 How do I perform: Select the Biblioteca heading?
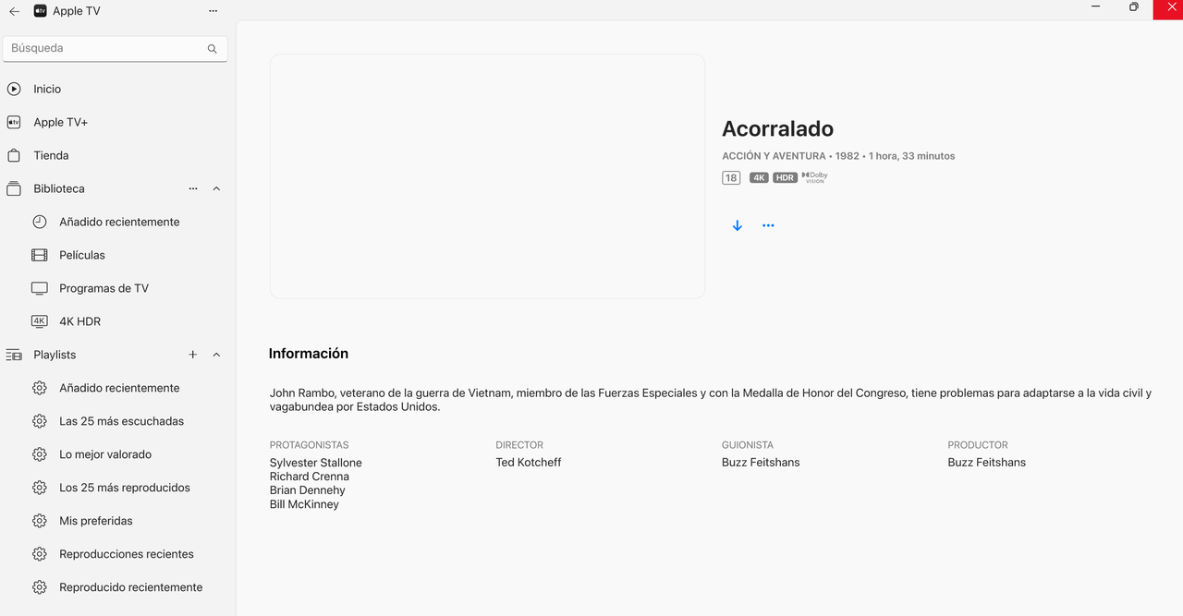coord(59,188)
